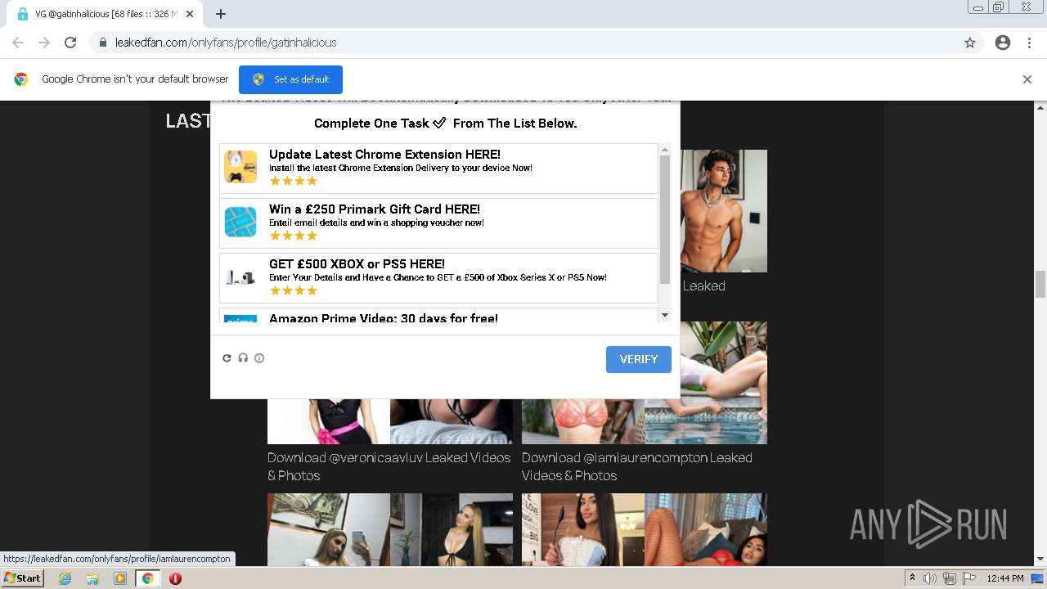The width and height of the screenshot is (1047, 589).
Task: Open Chrome three-dot menu
Action: (x=1029, y=43)
